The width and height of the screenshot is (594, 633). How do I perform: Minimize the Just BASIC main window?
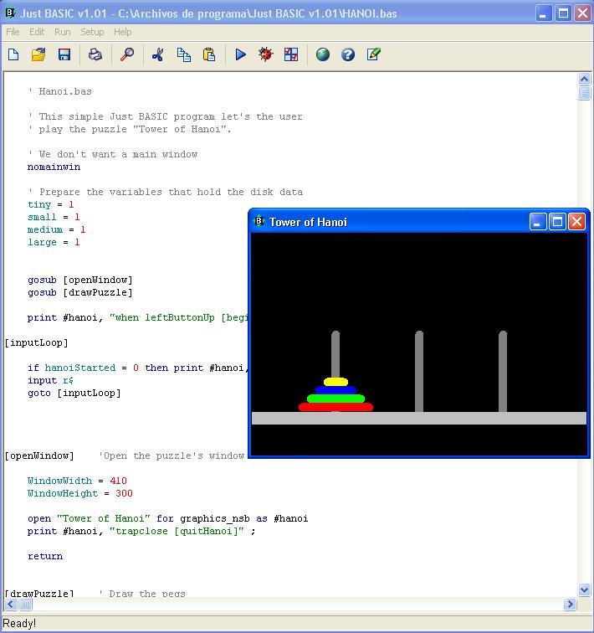click(544, 13)
